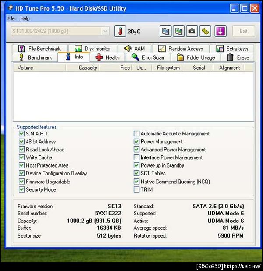
Task: Switch to the Extra tests tab
Action: (232, 49)
